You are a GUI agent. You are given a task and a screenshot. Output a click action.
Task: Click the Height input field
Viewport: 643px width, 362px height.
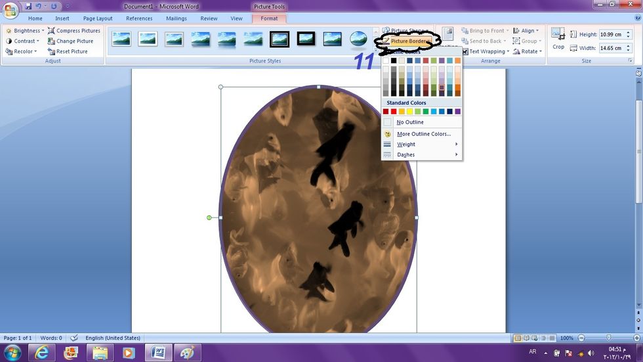610,34
